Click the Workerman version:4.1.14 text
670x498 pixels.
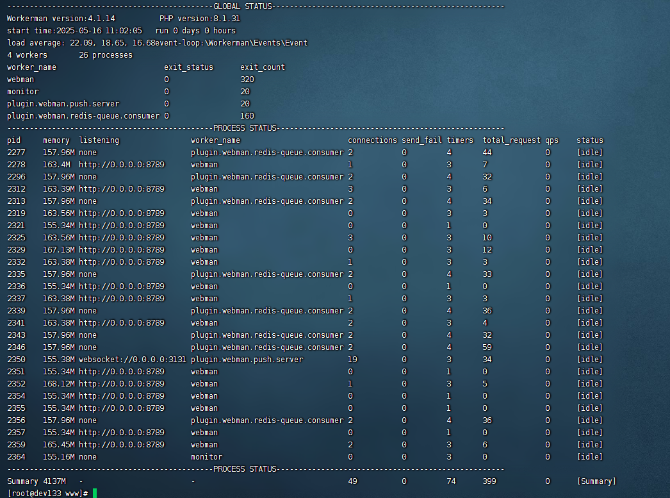[61, 19]
